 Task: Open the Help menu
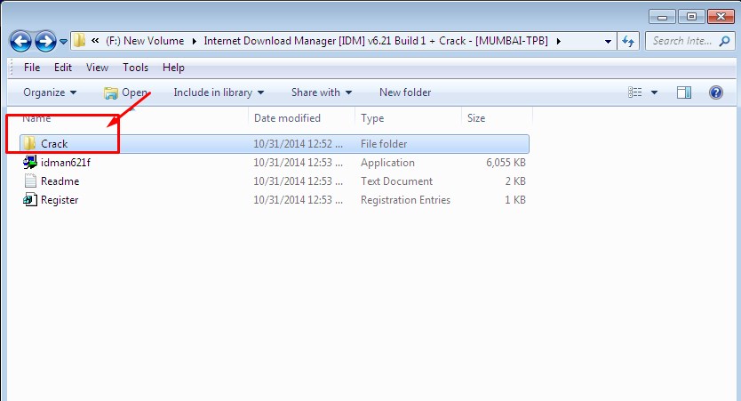pos(173,68)
